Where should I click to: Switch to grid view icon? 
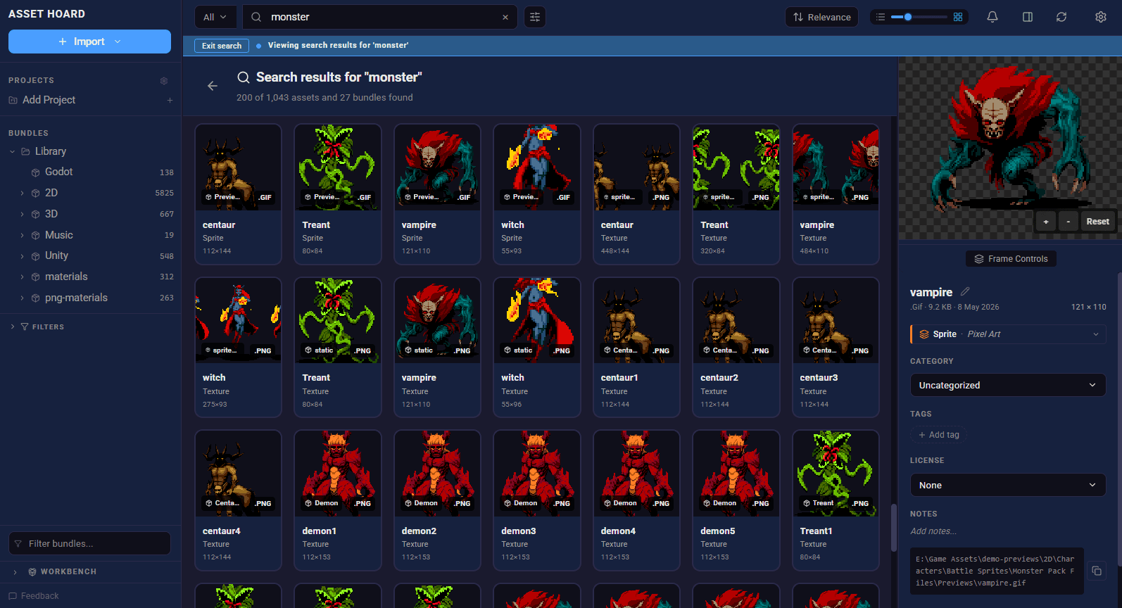[x=958, y=17]
